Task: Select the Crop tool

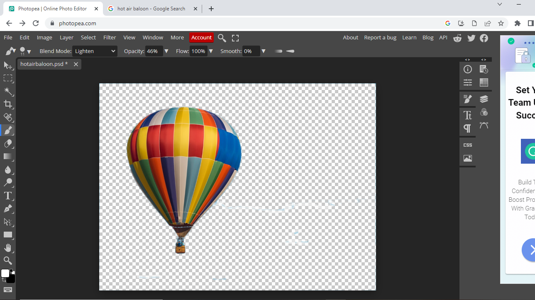Action: click(8, 104)
